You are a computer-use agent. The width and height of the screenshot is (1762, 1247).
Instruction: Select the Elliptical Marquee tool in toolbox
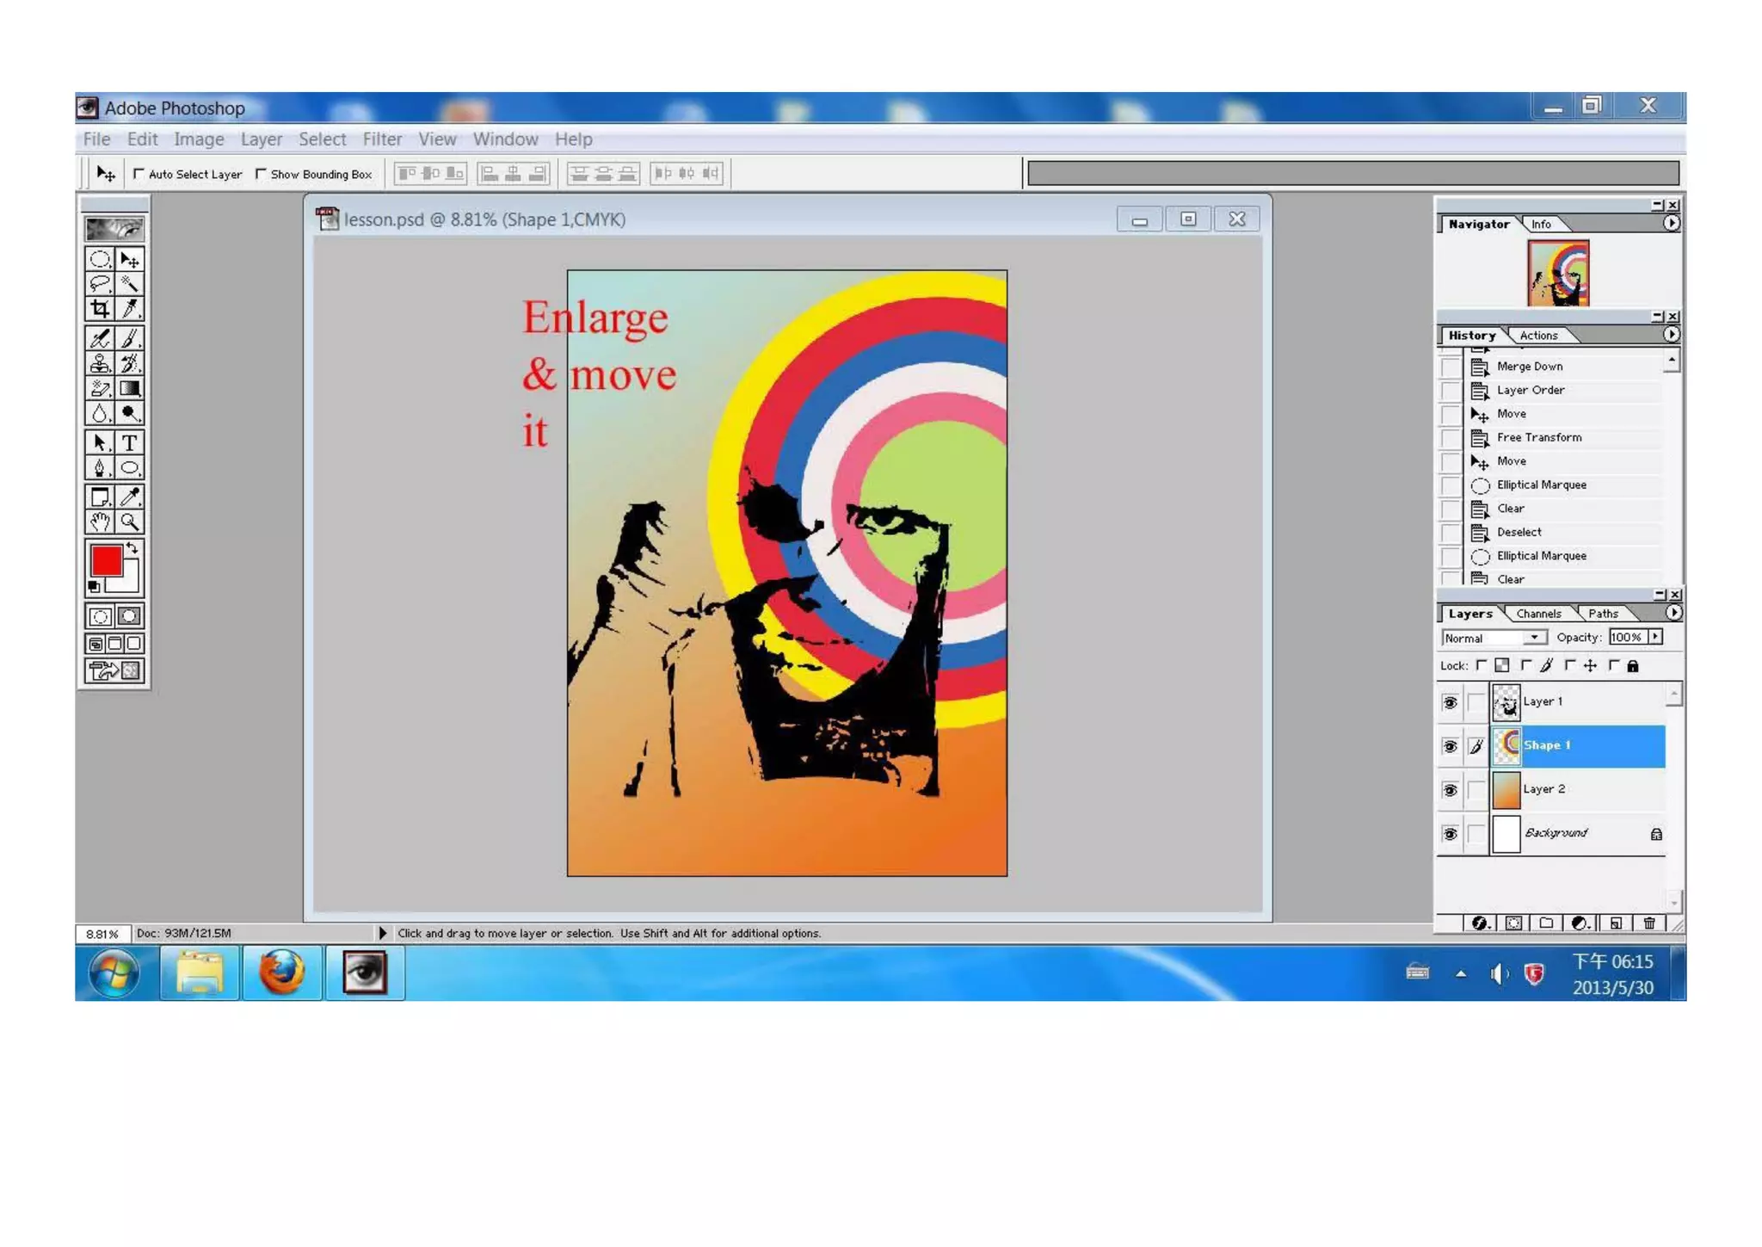point(100,259)
